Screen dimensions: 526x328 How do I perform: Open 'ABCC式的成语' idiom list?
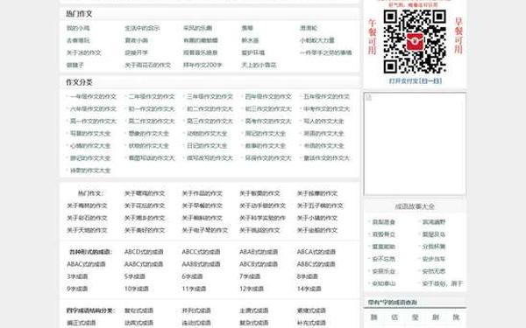(x=202, y=252)
